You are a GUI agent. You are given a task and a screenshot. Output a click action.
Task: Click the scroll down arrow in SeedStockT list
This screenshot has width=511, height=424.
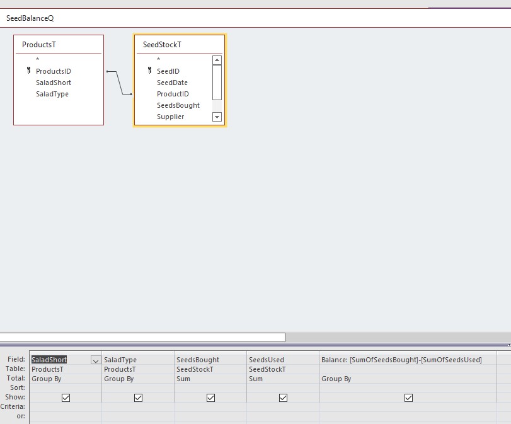coord(217,117)
